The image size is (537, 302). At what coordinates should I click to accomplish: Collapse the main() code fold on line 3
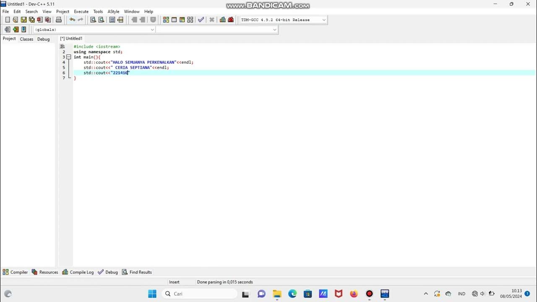point(69,57)
